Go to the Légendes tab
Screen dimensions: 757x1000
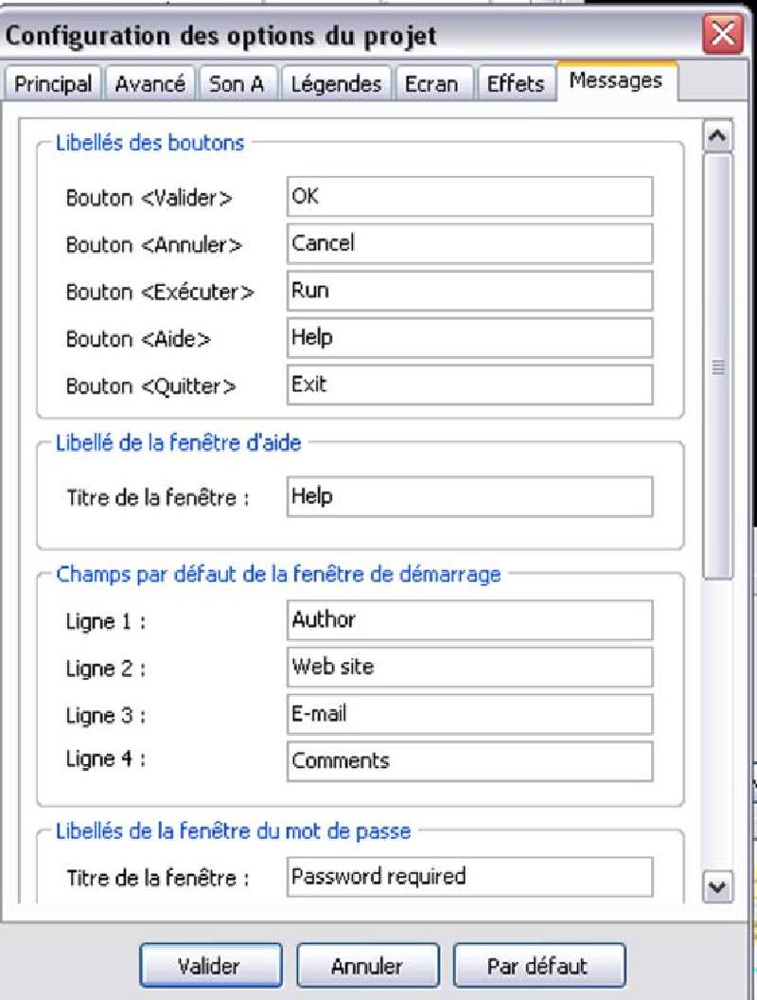pos(336,83)
